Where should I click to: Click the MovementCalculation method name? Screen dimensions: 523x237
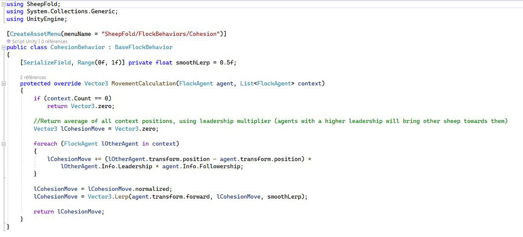pyautogui.click(x=143, y=83)
